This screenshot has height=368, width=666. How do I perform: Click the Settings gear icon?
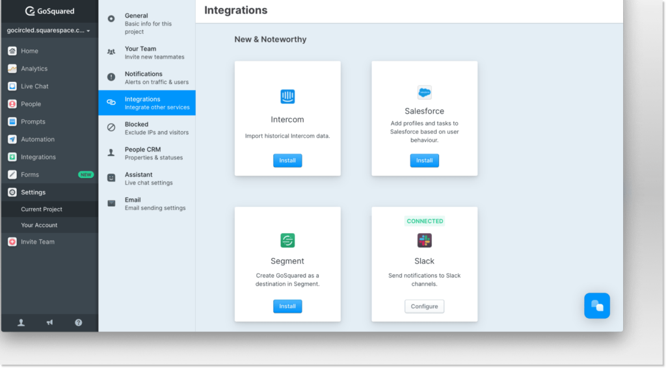tap(12, 192)
